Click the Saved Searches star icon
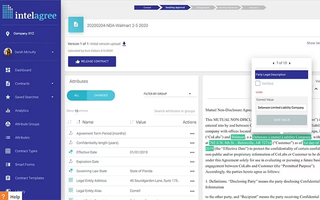 tap(8, 97)
